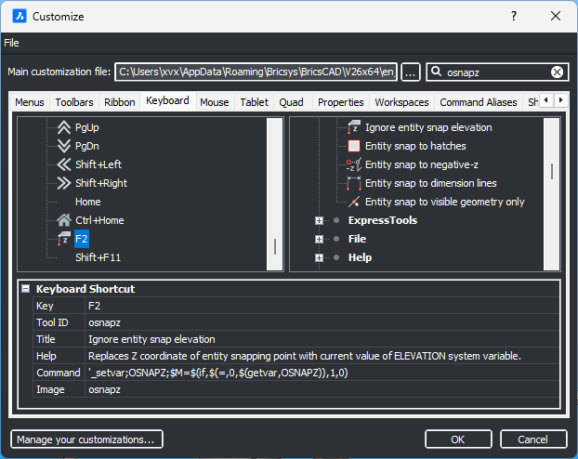
Task: Expand the Help tree node
Action: (319, 258)
